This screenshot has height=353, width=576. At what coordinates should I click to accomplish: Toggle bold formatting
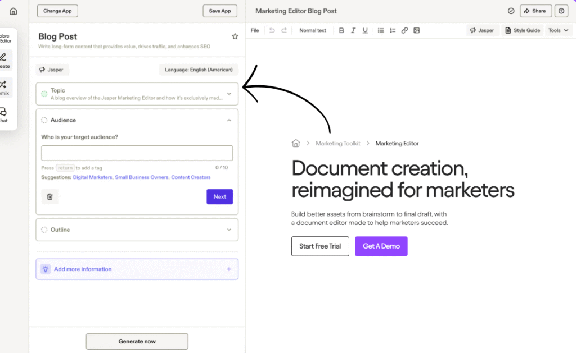tap(341, 30)
